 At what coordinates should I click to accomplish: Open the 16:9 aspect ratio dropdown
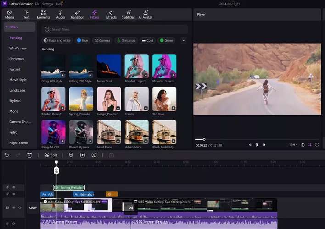pos(293,145)
